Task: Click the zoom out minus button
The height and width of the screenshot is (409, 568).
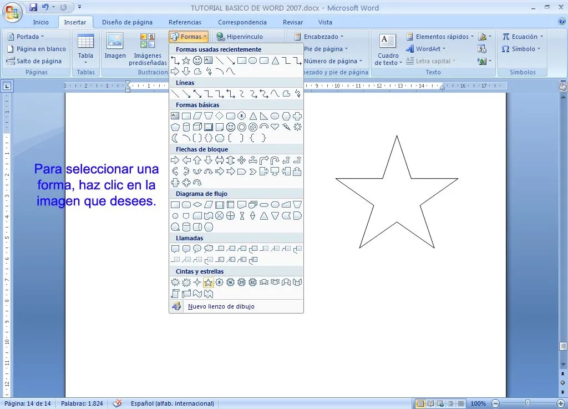Action: click(495, 403)
